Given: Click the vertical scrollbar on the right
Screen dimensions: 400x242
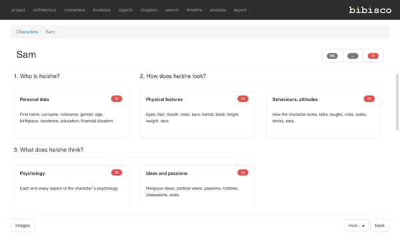Looking at the screenshot, I should [x=397, y=102].
